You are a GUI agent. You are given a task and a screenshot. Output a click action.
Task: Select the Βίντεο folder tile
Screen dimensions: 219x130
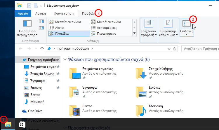(93, 111)
